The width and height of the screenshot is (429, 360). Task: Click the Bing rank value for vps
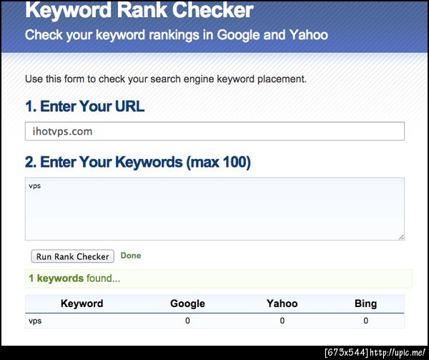[x=365, y=321]
